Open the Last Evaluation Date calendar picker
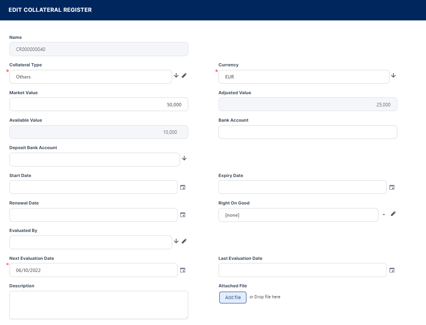 coord(392,270)
